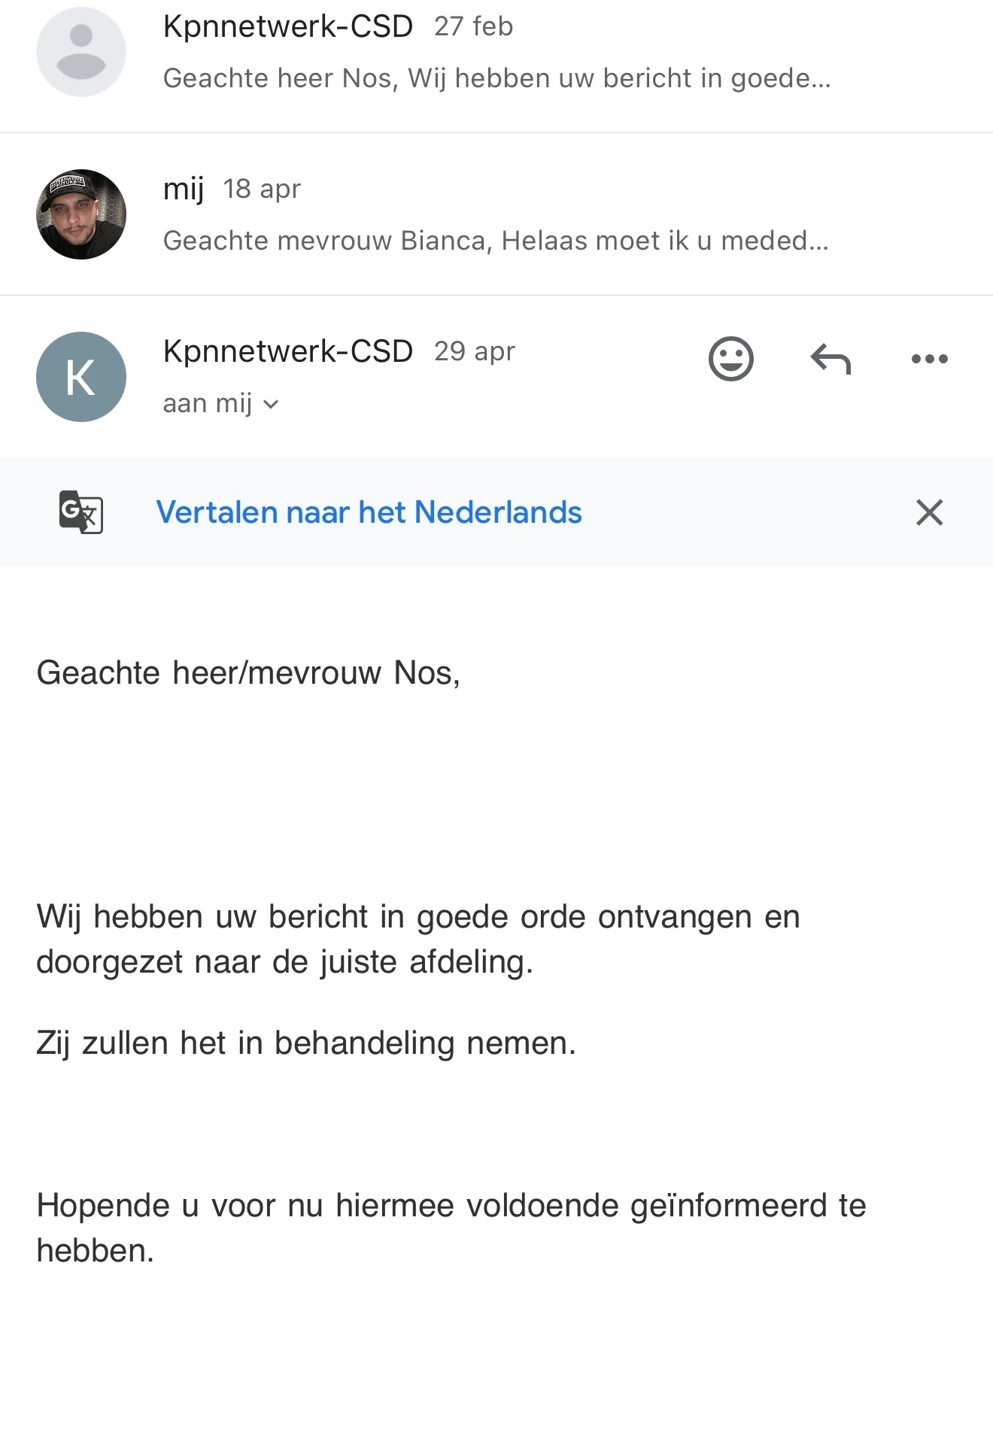Image resolution: width=993 pixels, height=1439 pixels.
Task: Open the three-dot more options menu
Action: pyautogui.click(x=929, y=359)
